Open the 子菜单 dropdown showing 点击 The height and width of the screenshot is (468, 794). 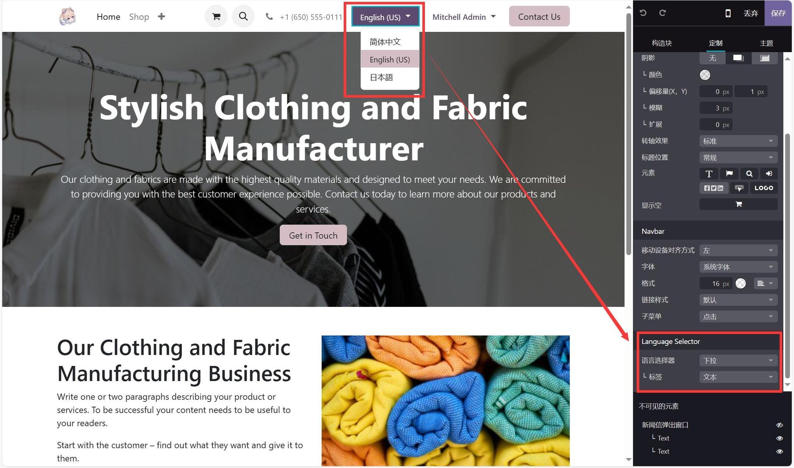click(738, 317)
